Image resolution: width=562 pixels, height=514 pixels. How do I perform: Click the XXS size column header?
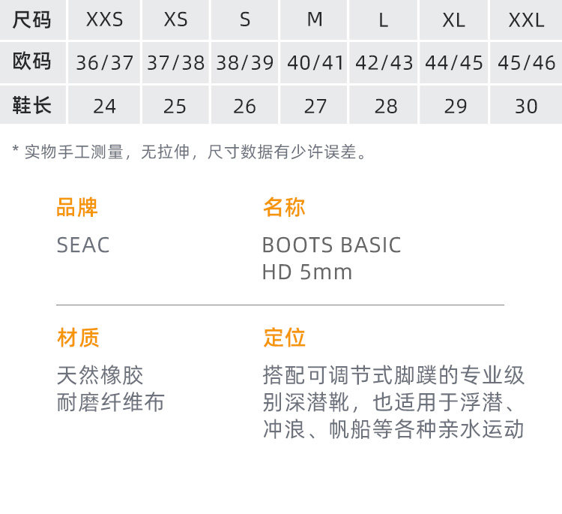(x=104, y=20)
